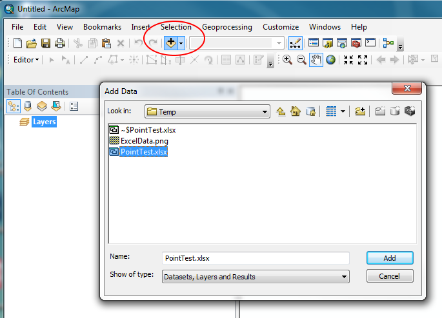442x318 pixels.
Task: Select the PointTest.xlsx file row
Action: pyautogui.click(x=138, y=152)
